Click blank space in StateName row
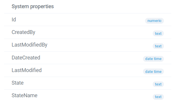 click(94, 96)
